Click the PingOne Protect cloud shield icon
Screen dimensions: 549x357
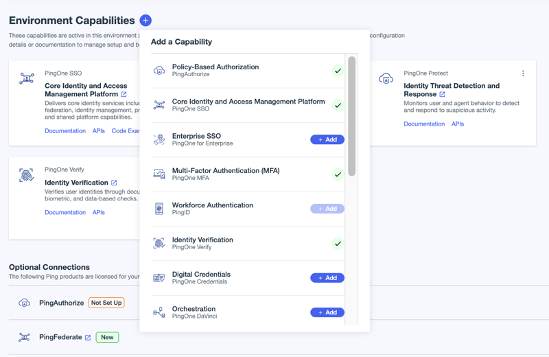pyautogui.click(x=386, y=78)
